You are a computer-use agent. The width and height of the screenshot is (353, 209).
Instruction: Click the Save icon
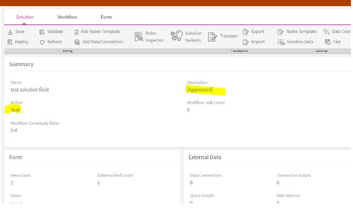tap(10, 32)
